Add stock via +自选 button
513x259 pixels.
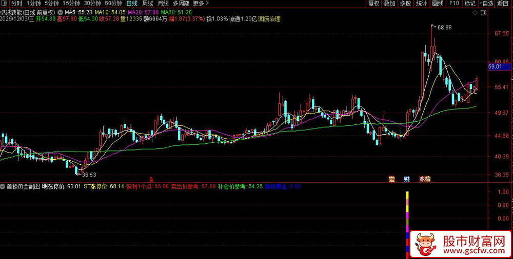(486, 4)
